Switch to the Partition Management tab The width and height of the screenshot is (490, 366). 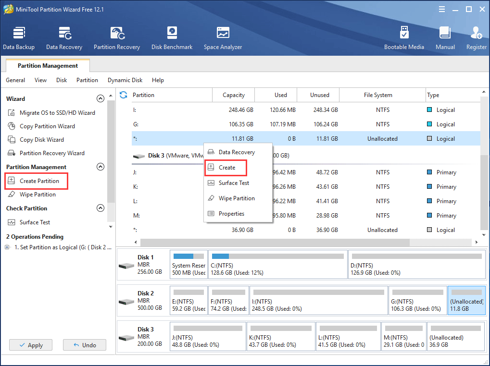click(48, 65)
